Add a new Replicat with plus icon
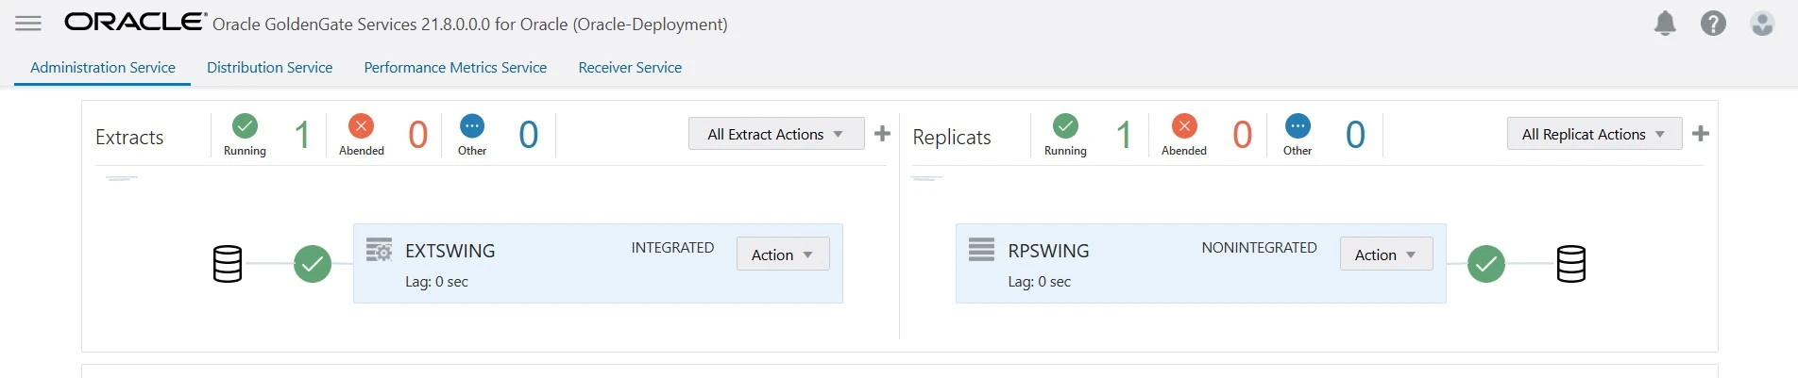Viewport: 1798px width, 378px height. [x=1701, y=134]
